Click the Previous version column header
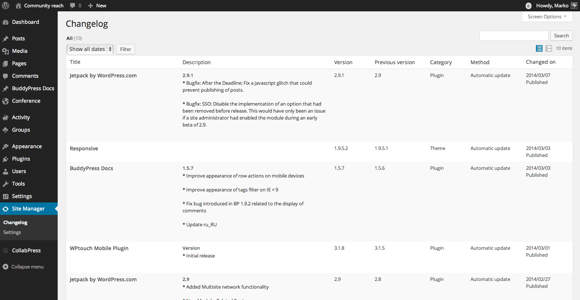Image resolution: width=580 pixels, height=300 pixels. coord(395,62)
